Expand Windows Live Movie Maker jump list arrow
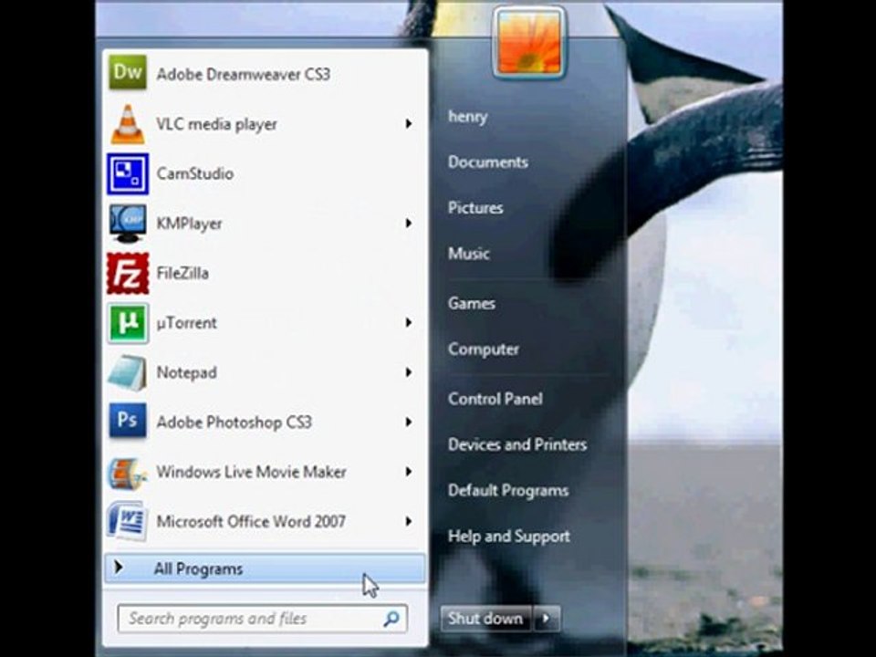The height and width of the screenshot is (657, 876). click(x=409, y=472)
